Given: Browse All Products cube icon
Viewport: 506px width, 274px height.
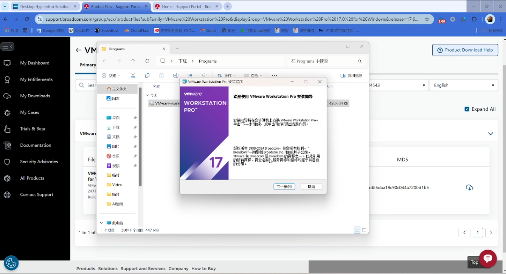Looking at the screenshot, I should 7,178.
